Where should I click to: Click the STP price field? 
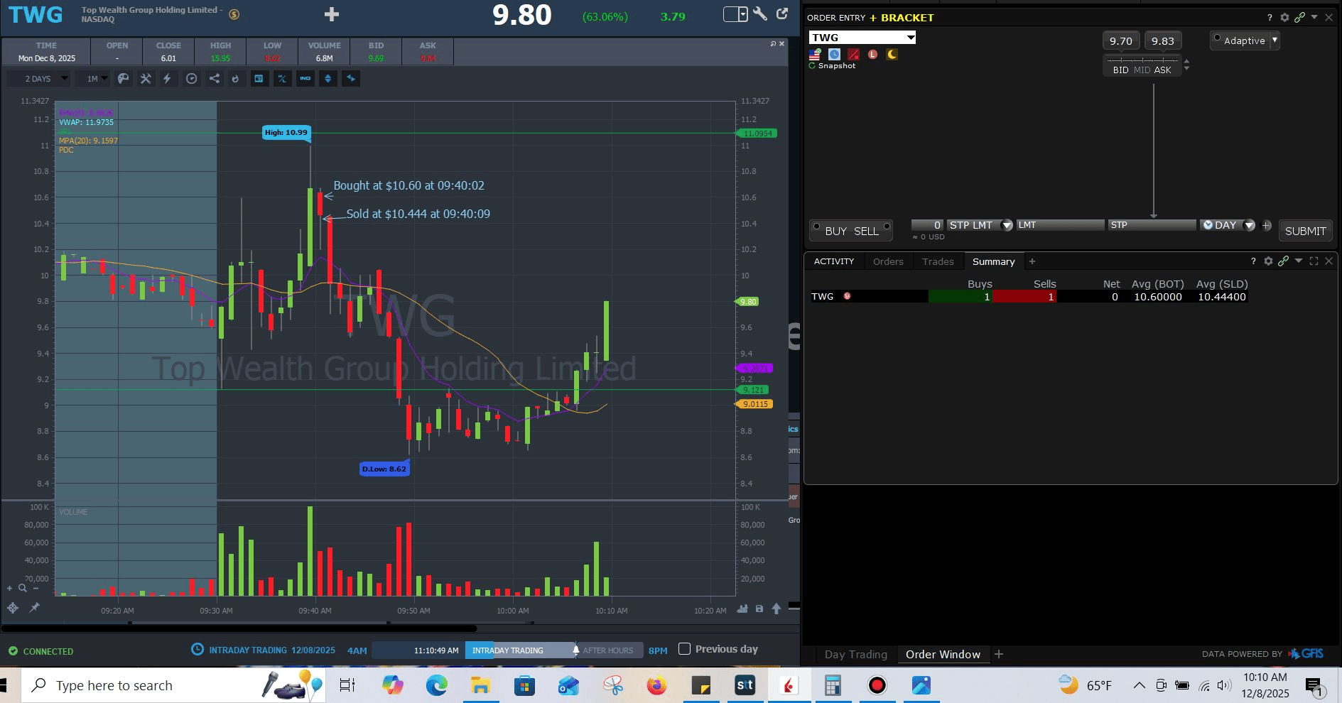(1152, 225)
